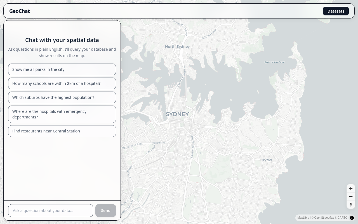Click the BONDI label on the map
The width and height of the screenshot is (358, 224).
coord(267,160)
